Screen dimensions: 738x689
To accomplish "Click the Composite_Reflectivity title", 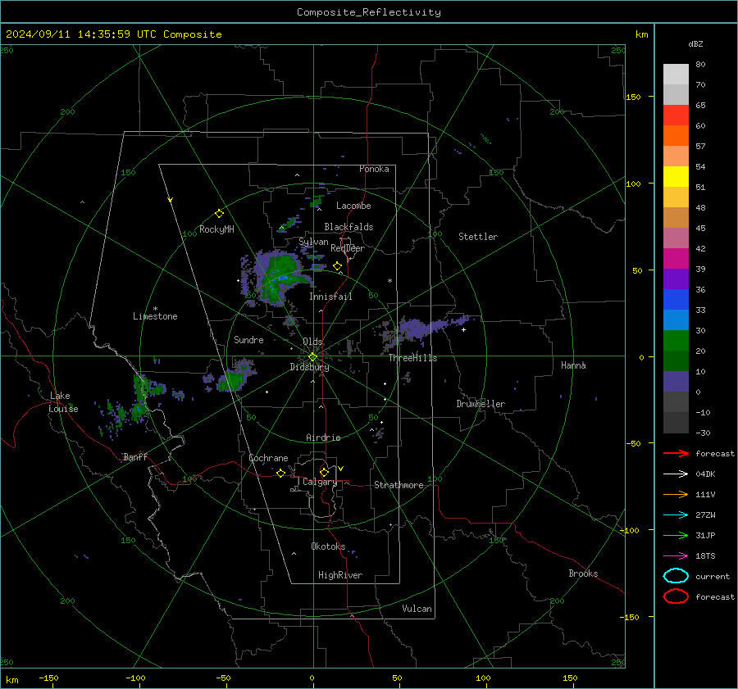I will [x=368, y=12].
